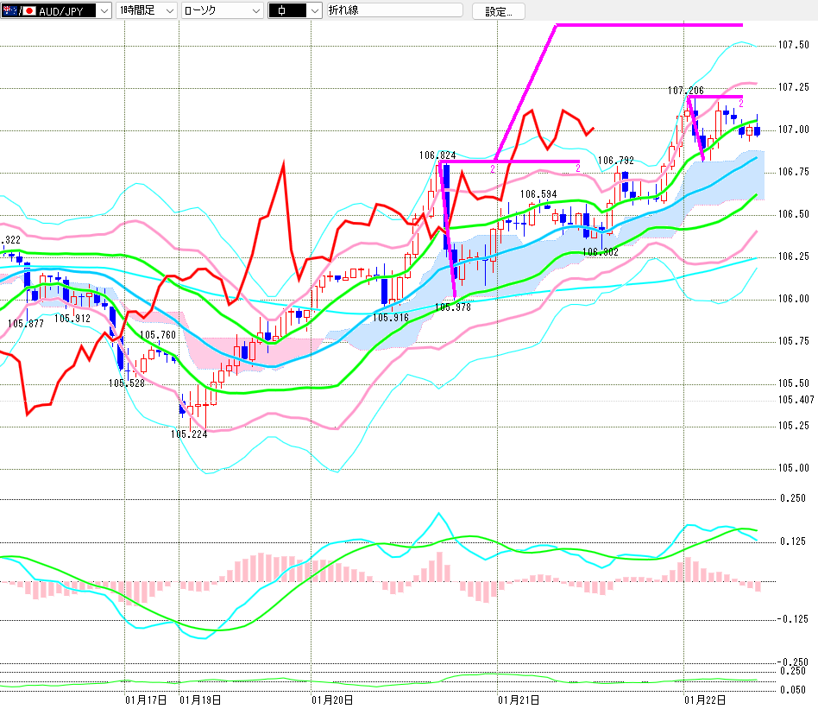
Task: Click the 0.125 oscillator axis label
Action: 792,541
